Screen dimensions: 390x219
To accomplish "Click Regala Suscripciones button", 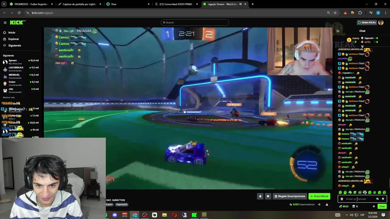I will (x=290, y=196).
